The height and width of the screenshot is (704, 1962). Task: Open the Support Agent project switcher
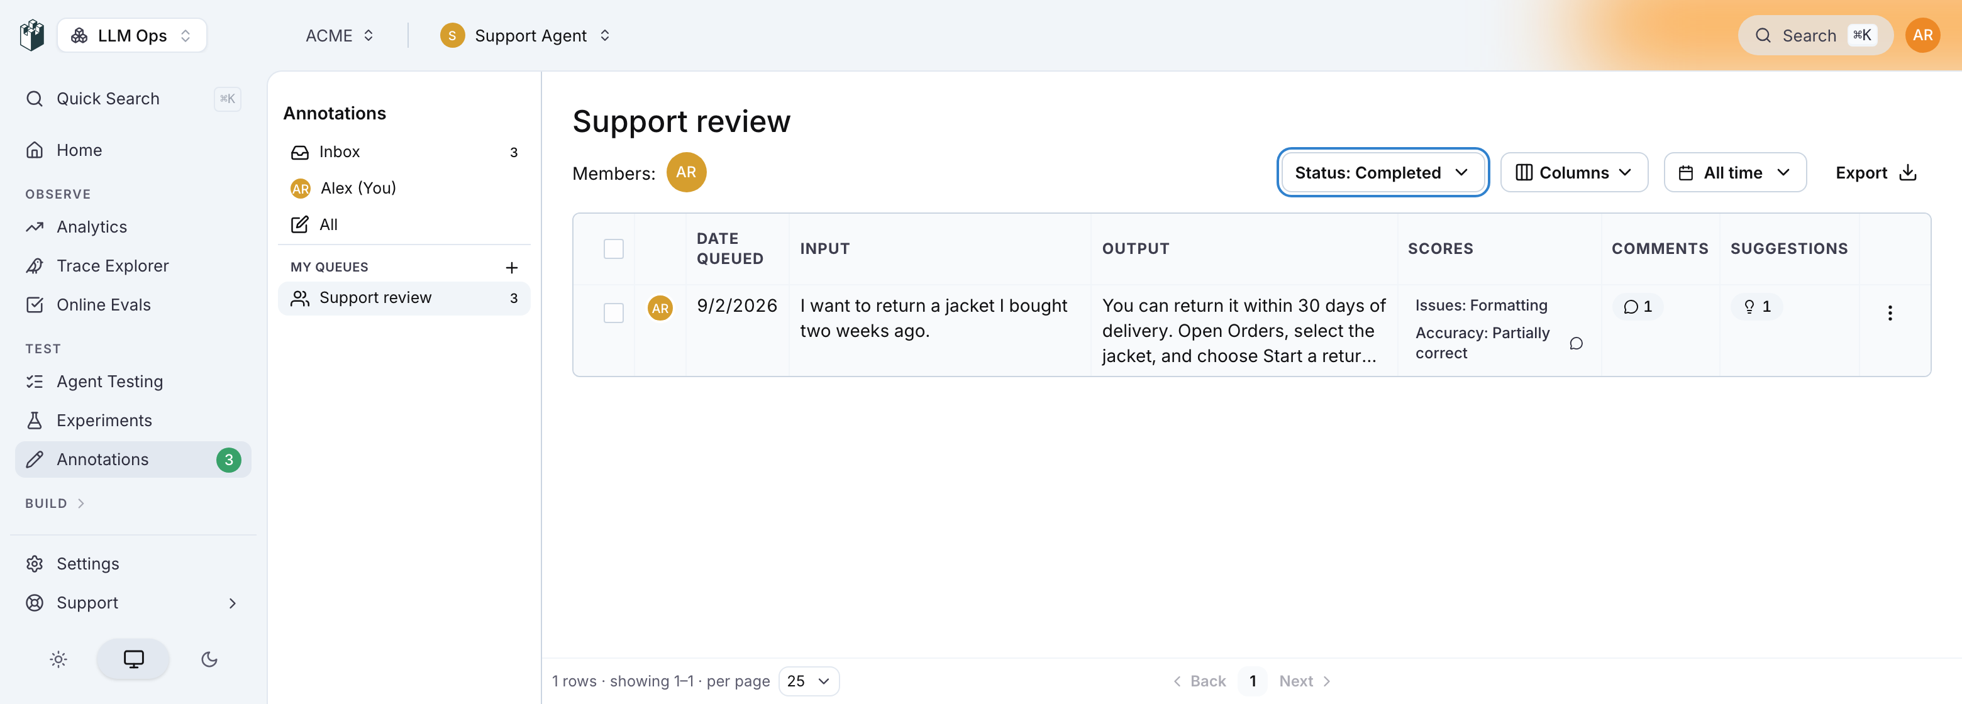coord(526,36)
